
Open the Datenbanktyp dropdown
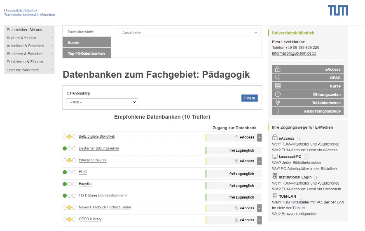pyautogui.click(x=102, y=102)
